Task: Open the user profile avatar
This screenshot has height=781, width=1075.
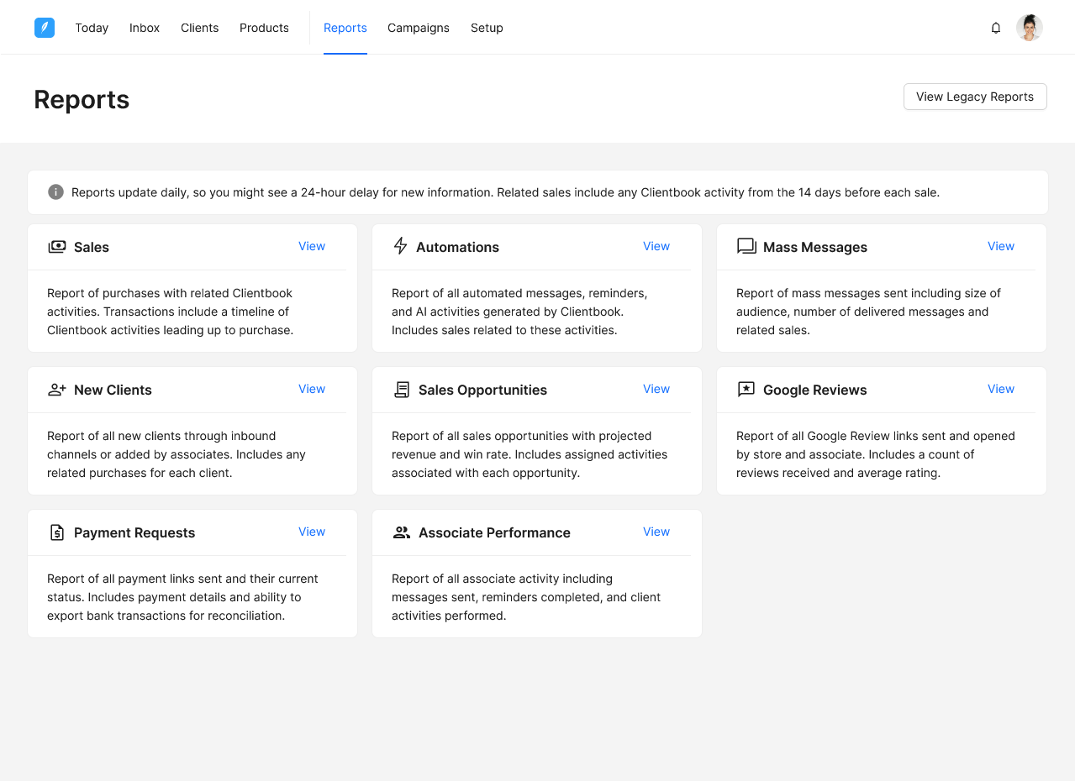Action: pyautogui.click(x=1030, y=28)
